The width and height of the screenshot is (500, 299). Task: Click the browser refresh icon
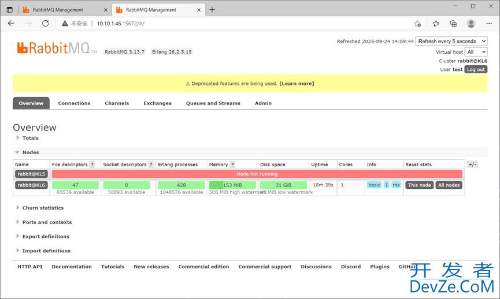pos(46,24)
